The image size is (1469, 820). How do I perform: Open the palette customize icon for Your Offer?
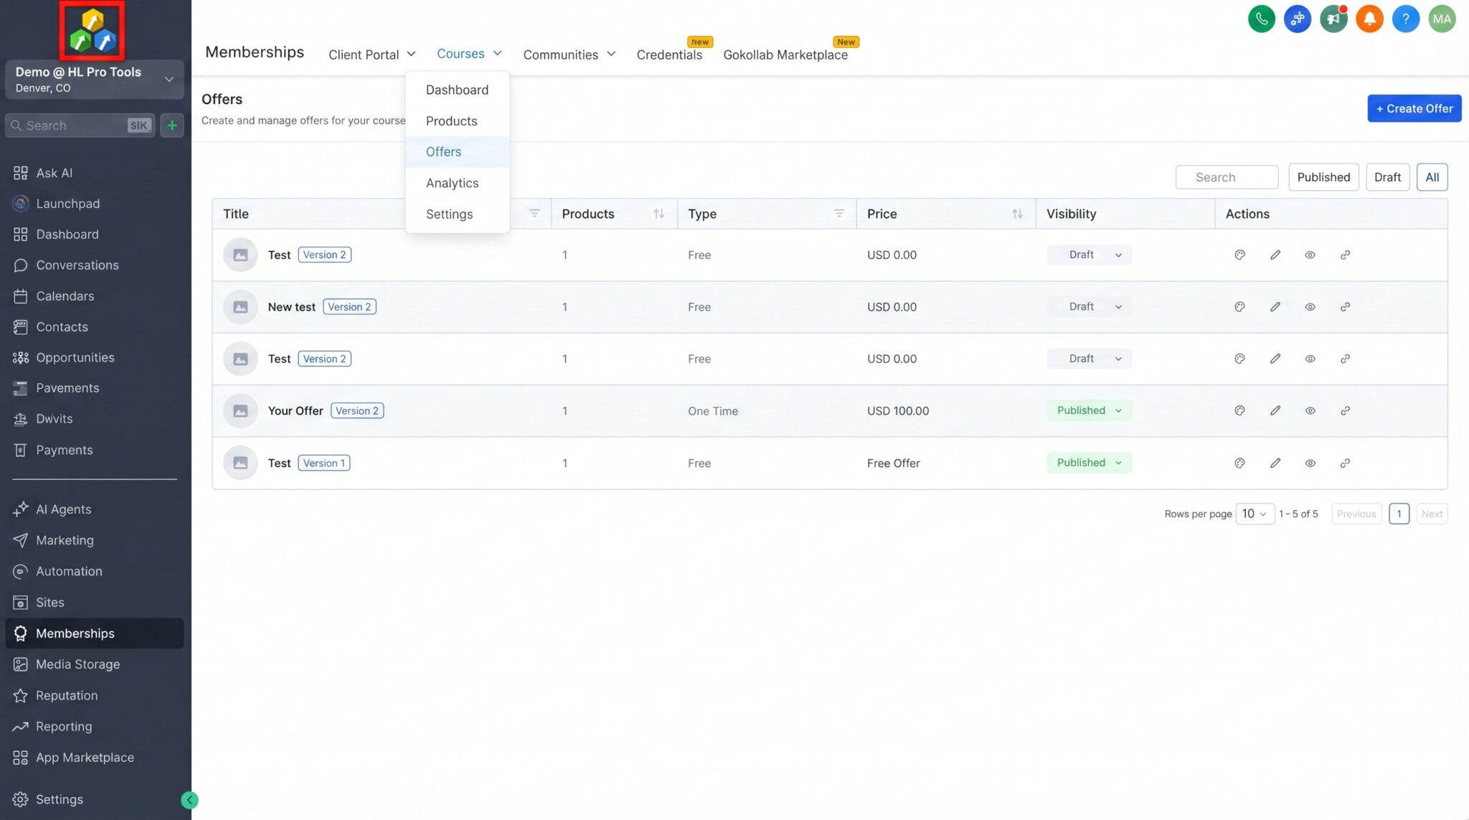point(1239,411)
